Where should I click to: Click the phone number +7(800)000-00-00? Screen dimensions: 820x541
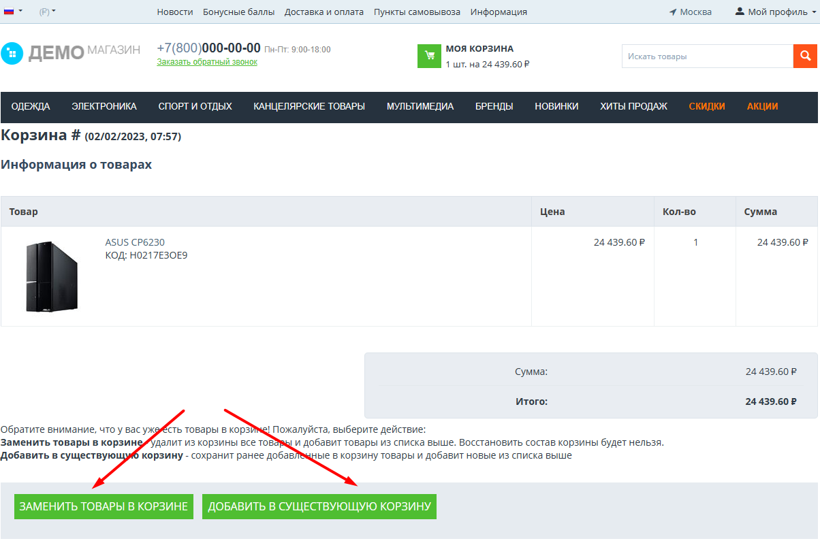pos(208,48)
